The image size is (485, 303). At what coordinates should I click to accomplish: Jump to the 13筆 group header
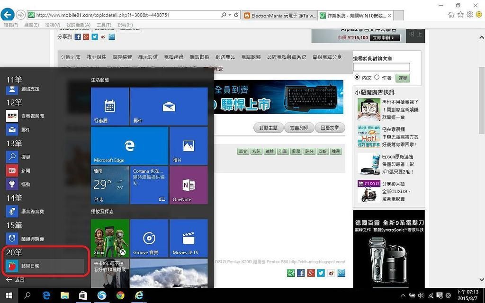coord(14,143)
